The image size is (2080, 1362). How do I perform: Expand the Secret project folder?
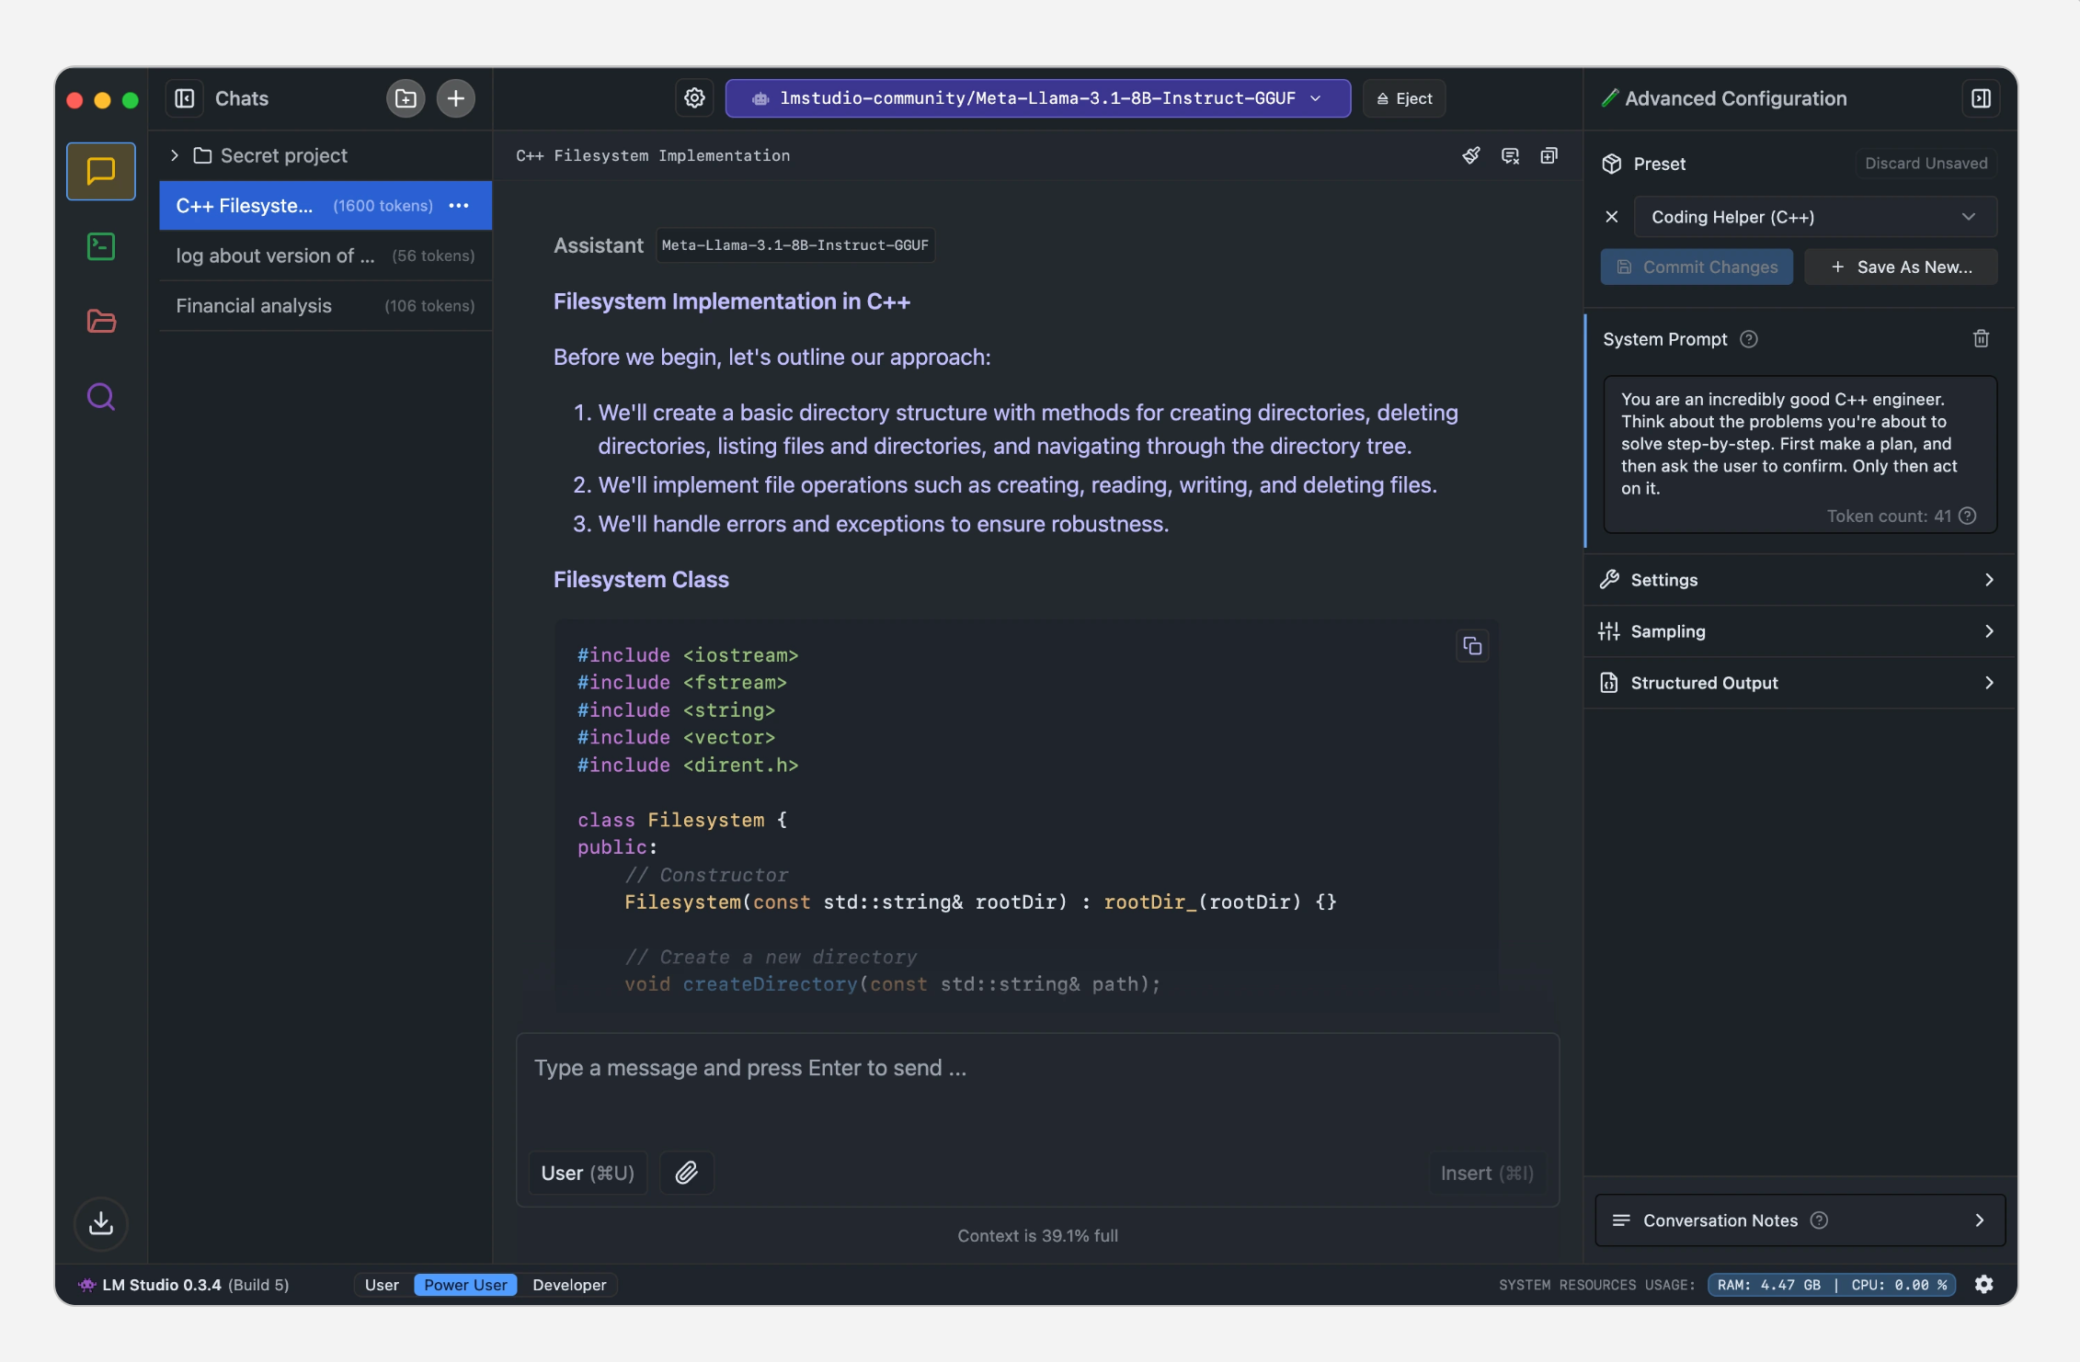pyautogui.click(x=175, y=155)
